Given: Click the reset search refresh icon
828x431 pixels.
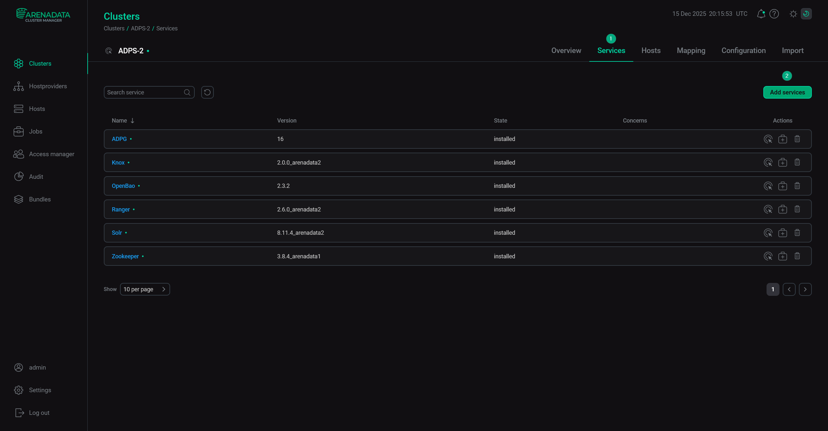Looking at the screenshot, I should [x=207, y=92].
